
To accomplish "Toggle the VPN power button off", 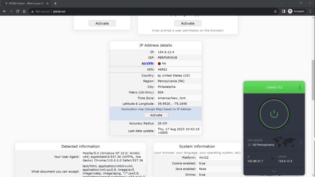I will 274,114.
